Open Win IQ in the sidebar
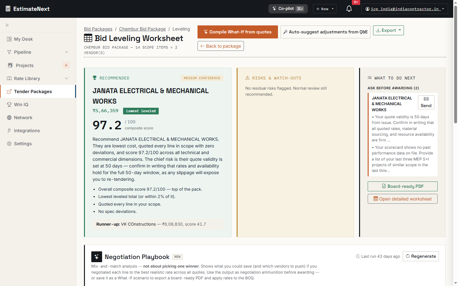 click(38, 105)
